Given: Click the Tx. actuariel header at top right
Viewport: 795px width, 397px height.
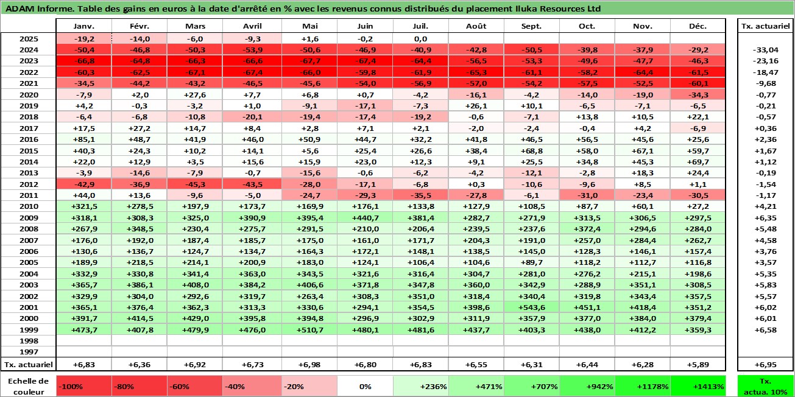Looking at the screenshot, I should coord(766,26).
